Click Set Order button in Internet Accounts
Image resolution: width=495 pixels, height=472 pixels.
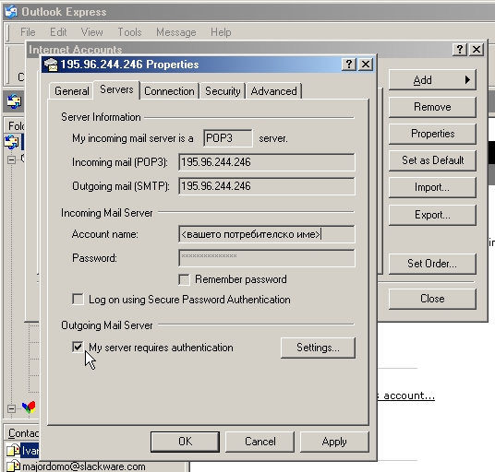432,264
